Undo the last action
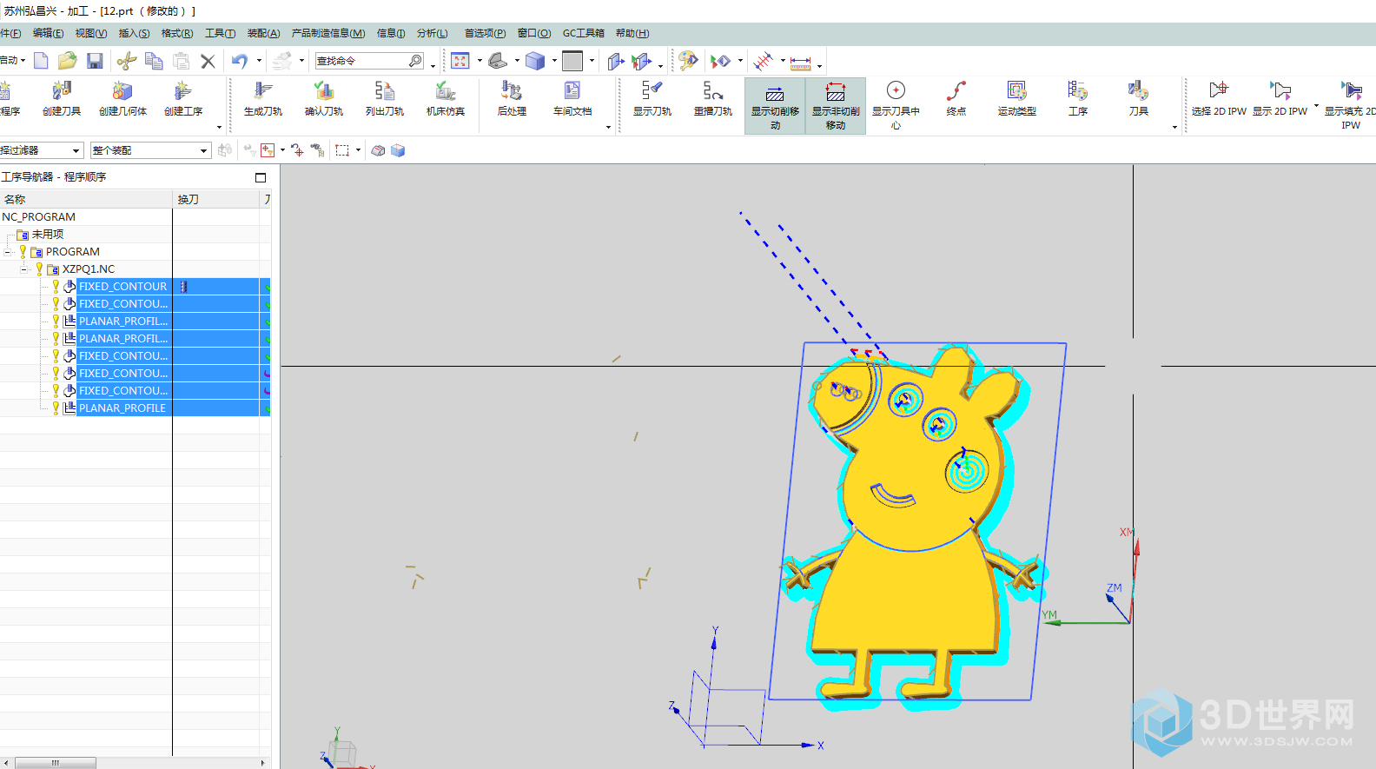Screen dimensions: 1376x769 [239, 61]
